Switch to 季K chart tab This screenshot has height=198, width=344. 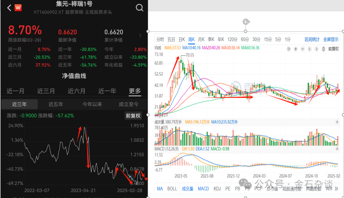tap(211, 39)
